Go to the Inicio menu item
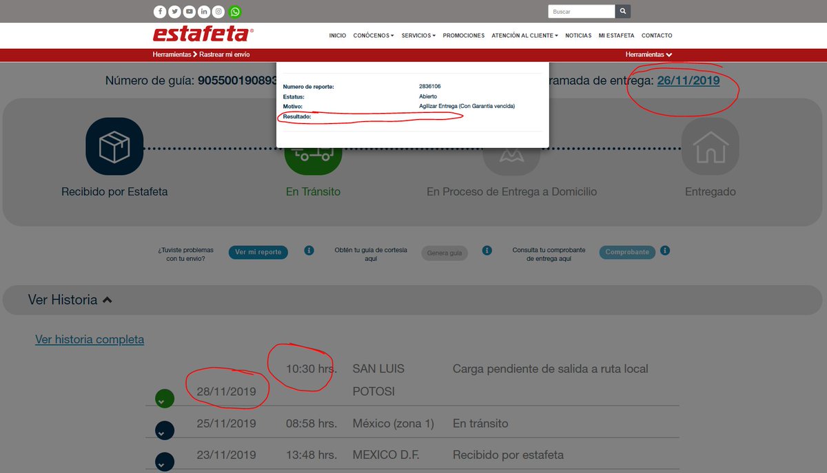This screenshot has width=827, height=473. point(338,35)
